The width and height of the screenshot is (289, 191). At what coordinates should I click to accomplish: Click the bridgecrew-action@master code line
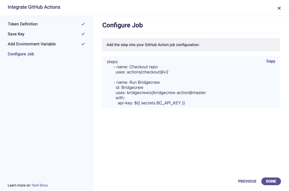[161, 92]
